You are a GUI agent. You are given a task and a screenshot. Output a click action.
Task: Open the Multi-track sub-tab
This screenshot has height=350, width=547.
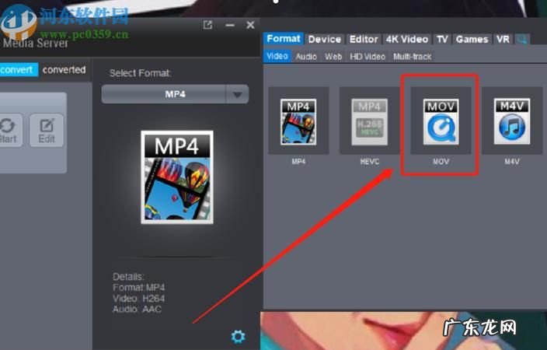[x=413, y=56]
